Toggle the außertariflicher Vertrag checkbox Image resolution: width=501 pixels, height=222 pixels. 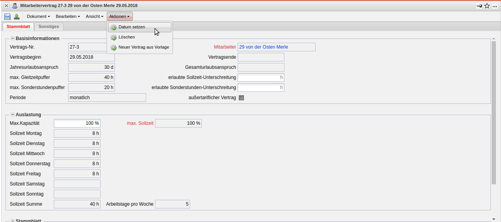241,98
